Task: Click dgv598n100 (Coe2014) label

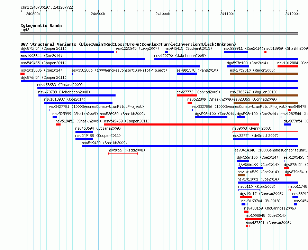Action: tap(257, 114)
